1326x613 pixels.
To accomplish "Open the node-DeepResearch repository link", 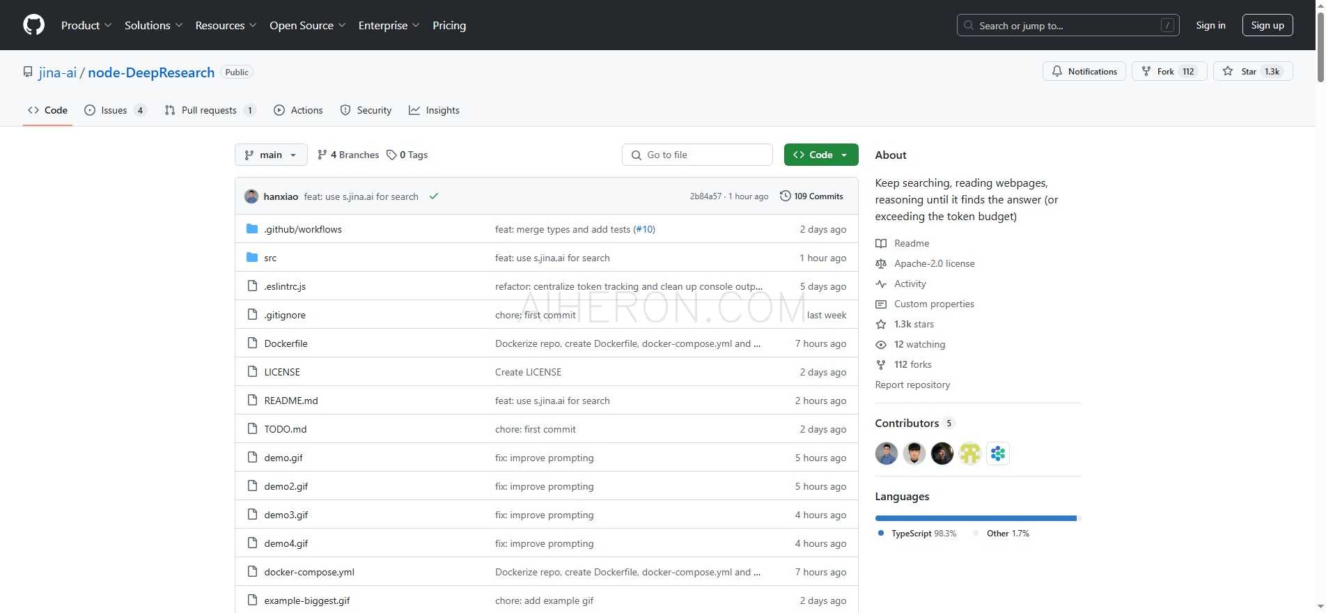I will pyautogui.click(x=151, y=72).
